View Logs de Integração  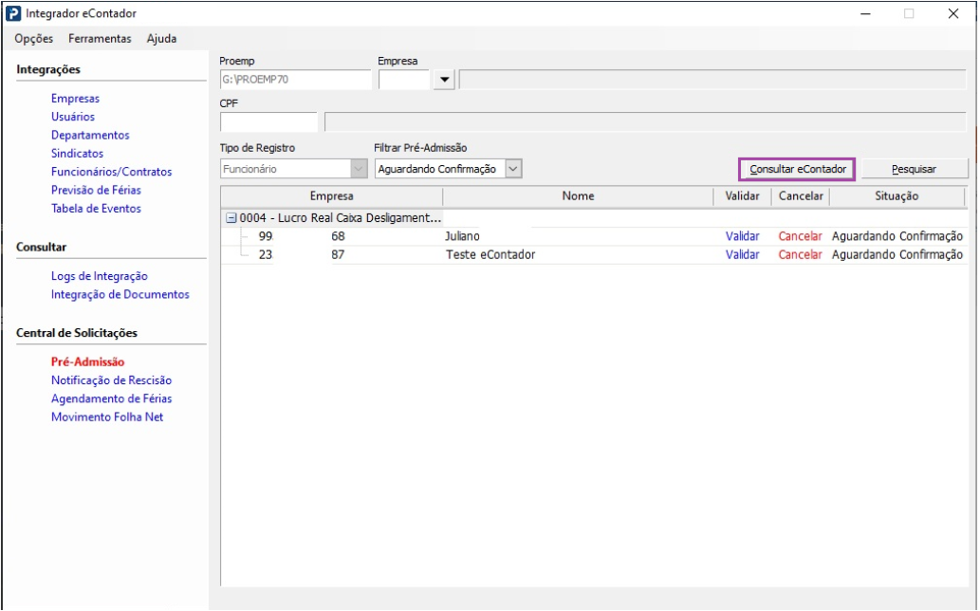(100, 276)
